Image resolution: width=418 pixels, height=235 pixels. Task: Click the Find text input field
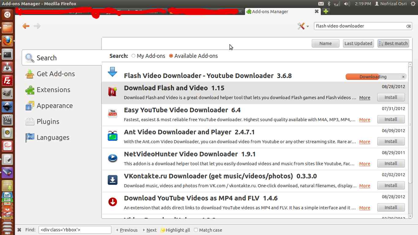[75, 230]
